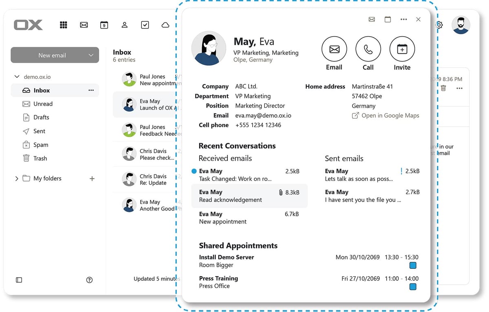This screenshot has height=312, width=489.
Task: Open the Calendar app icon showing 9
Action: click(104, 25)
